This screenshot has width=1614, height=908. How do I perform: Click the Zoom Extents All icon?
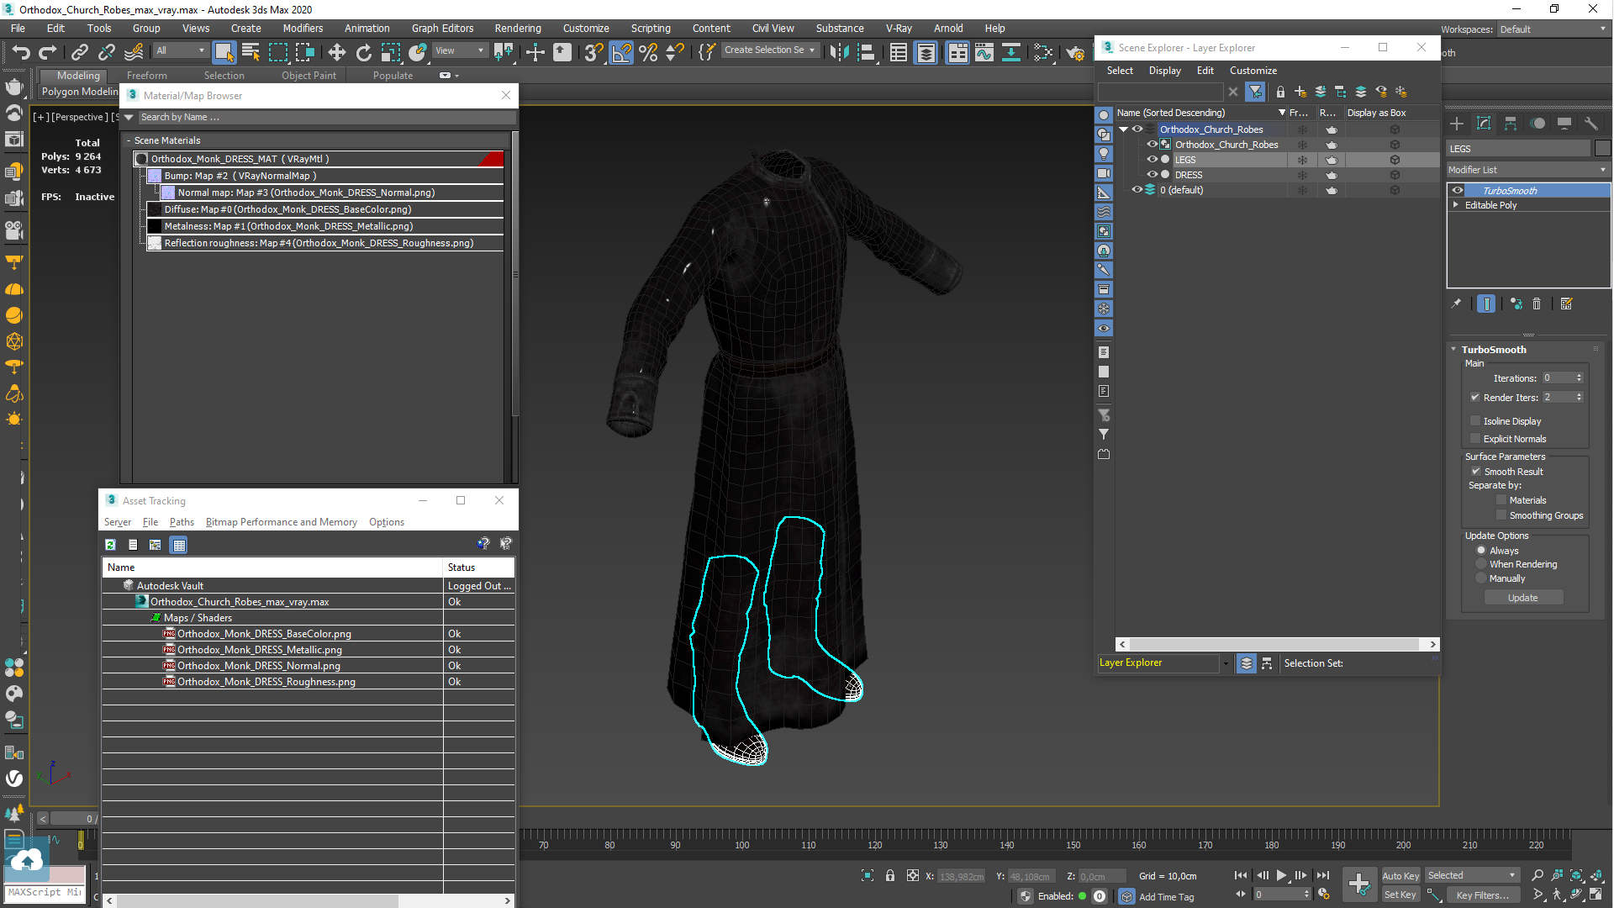[x=1596, y=875]
